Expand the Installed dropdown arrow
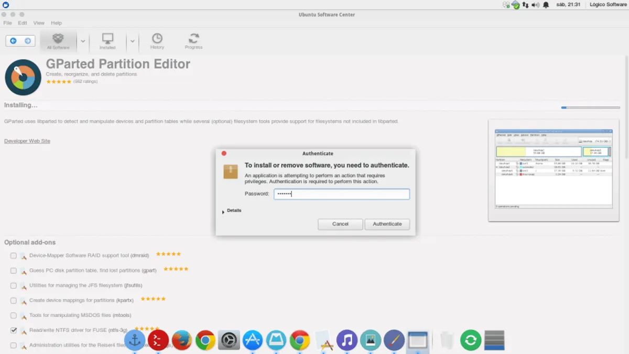 pyautogui.click(x=132, y=41)
